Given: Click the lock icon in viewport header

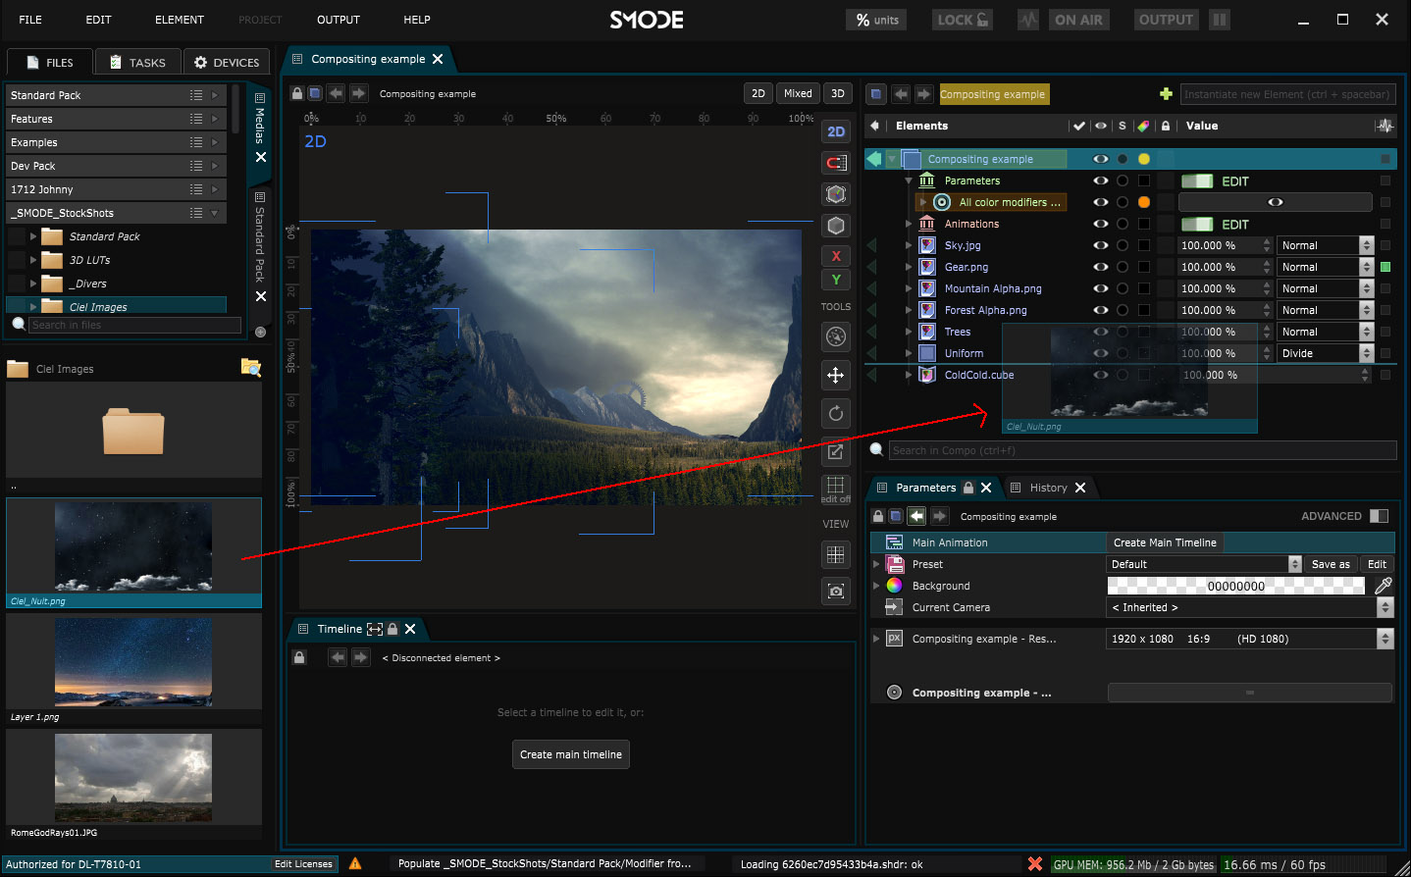Looking at the screenshot, I should tap(297, 93).
